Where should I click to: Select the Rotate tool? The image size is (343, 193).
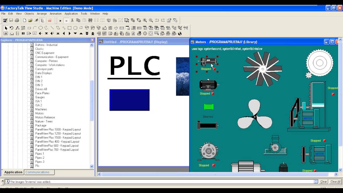coord(12,28)
